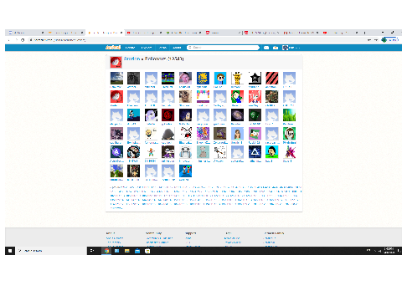Open the Microsoft Store taskbar icon

point(147,251)
